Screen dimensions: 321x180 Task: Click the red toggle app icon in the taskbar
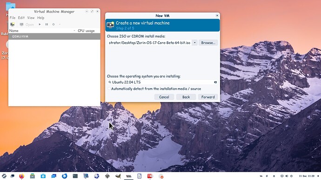(x=150, y=176)
